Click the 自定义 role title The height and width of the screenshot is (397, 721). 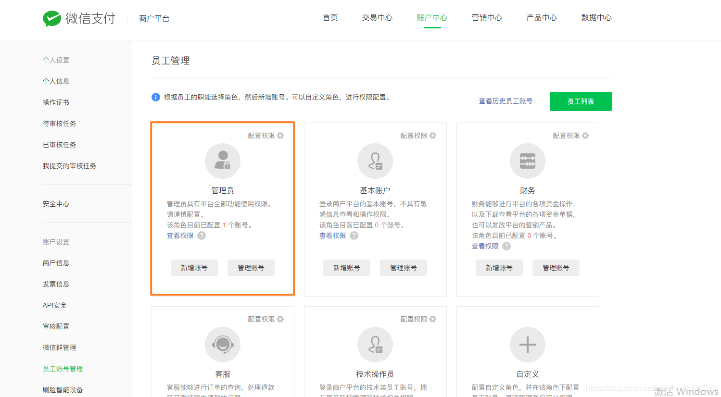[528, 374]
